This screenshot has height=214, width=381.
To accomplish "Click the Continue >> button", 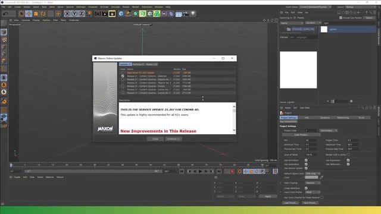I will point(173,139).
